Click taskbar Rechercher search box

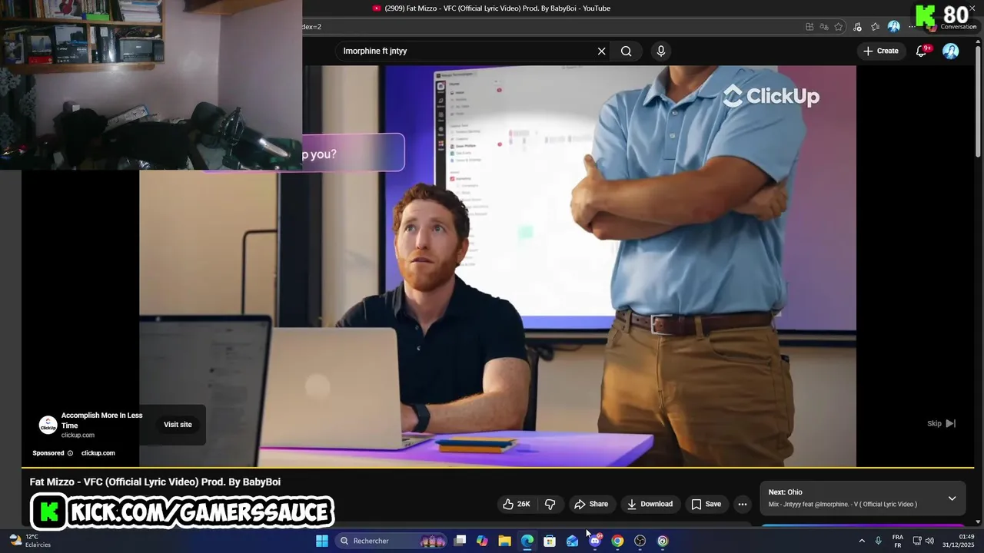[x=392, y=541]
